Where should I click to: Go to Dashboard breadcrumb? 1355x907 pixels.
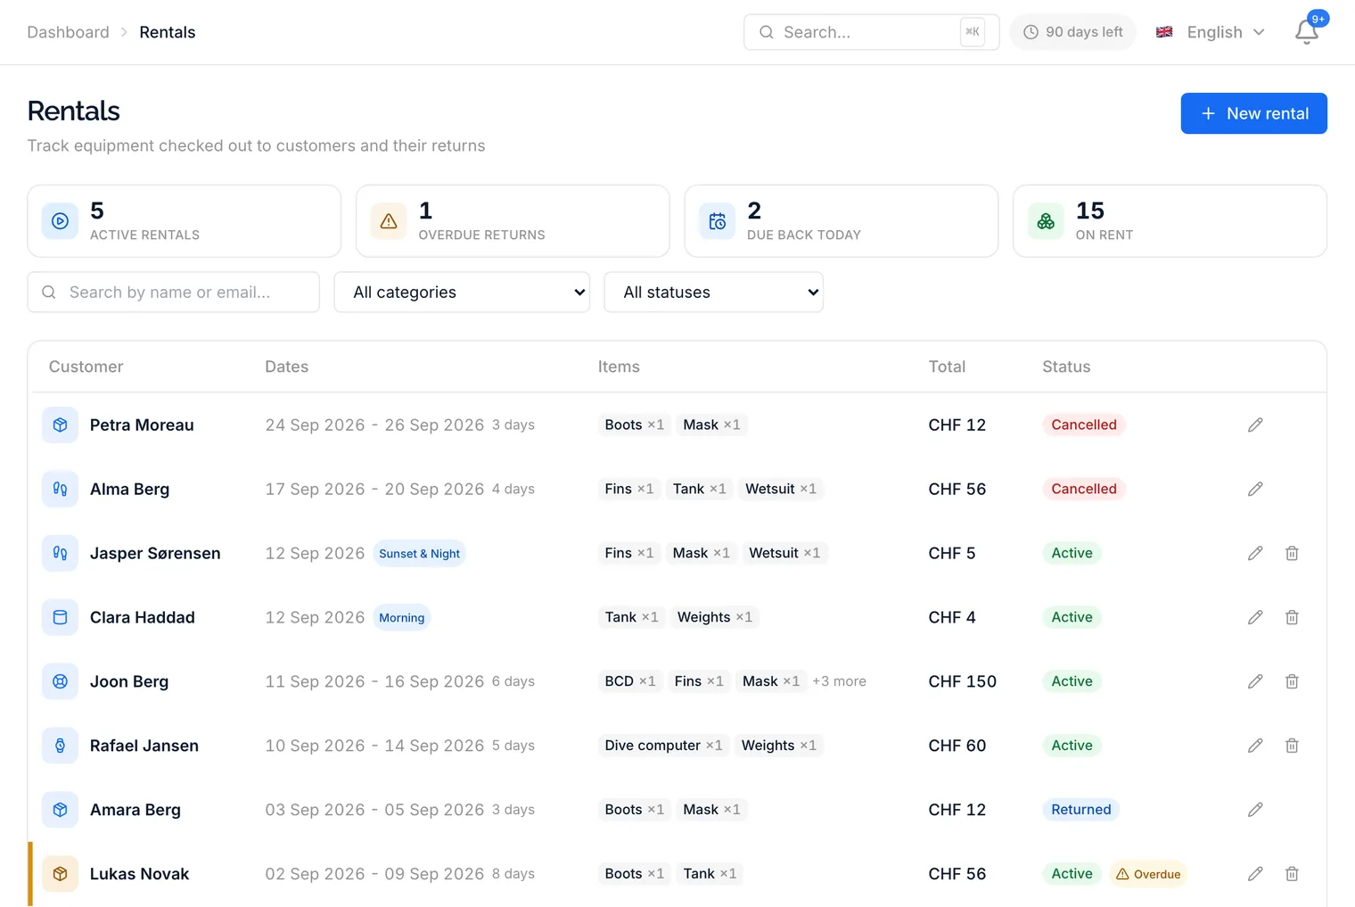[69, 32]
